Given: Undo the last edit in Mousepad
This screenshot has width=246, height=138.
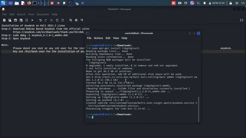Looking at the screenshot, I should (x=40, y=20).
